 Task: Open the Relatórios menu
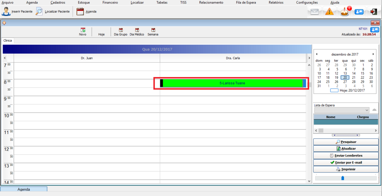click(276, 2)
